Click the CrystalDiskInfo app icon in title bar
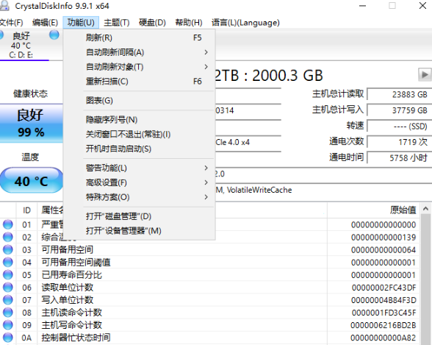 4,5
